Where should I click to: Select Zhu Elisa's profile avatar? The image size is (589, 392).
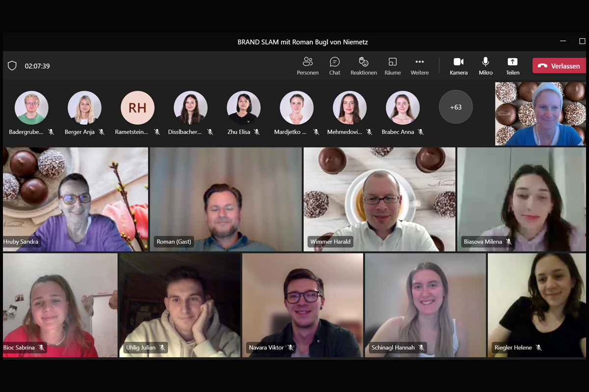coord(243,107)
